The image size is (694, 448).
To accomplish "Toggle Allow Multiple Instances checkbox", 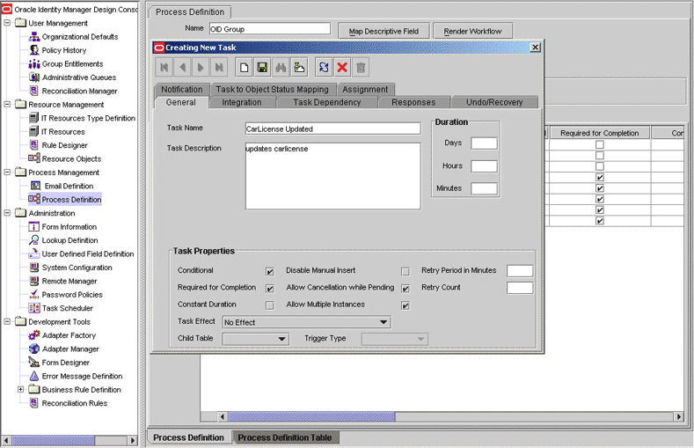I will [x=405, y=305].
